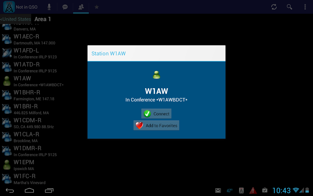Select the 'Station W1AW' dialog title
This screenshot has width=313, height=196.
109,53
